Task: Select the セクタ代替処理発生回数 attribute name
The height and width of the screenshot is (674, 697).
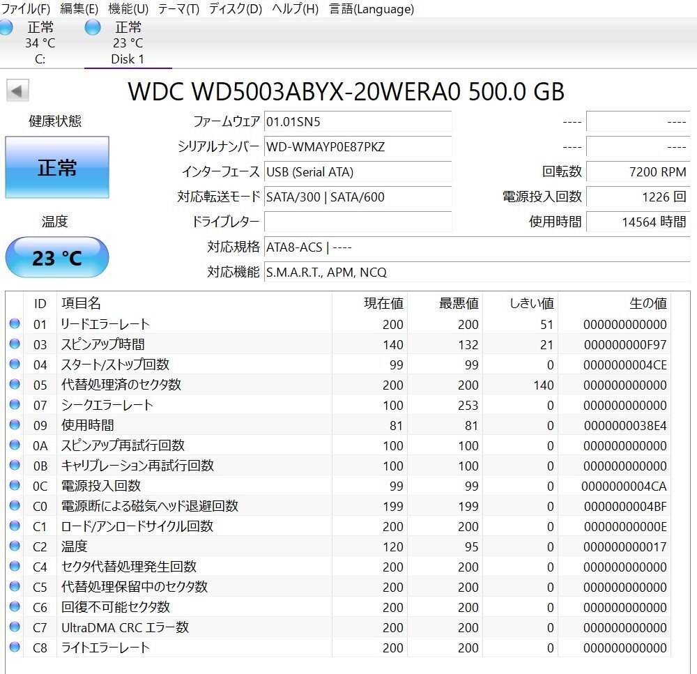Action: coord(129,567)
